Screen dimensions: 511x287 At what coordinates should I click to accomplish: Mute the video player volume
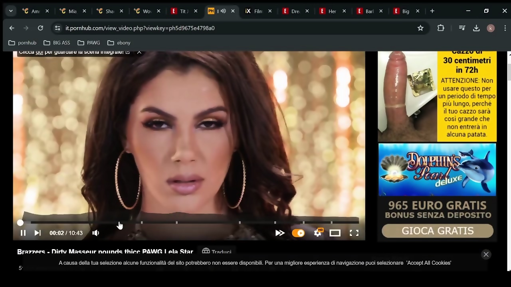point(96,233)
